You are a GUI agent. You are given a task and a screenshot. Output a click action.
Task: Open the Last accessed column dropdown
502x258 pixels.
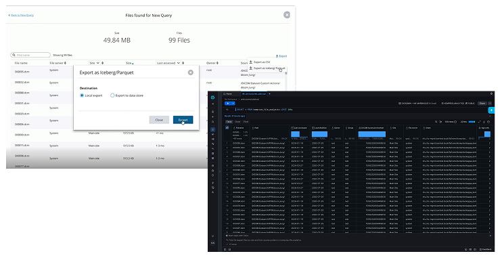[168, 63]
